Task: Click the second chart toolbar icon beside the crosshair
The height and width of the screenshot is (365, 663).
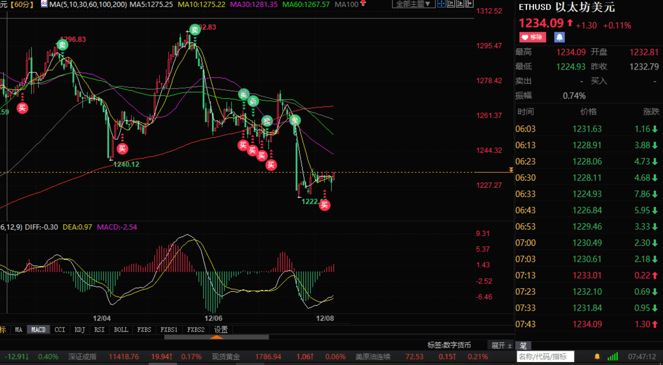Action: click(451, 4)
